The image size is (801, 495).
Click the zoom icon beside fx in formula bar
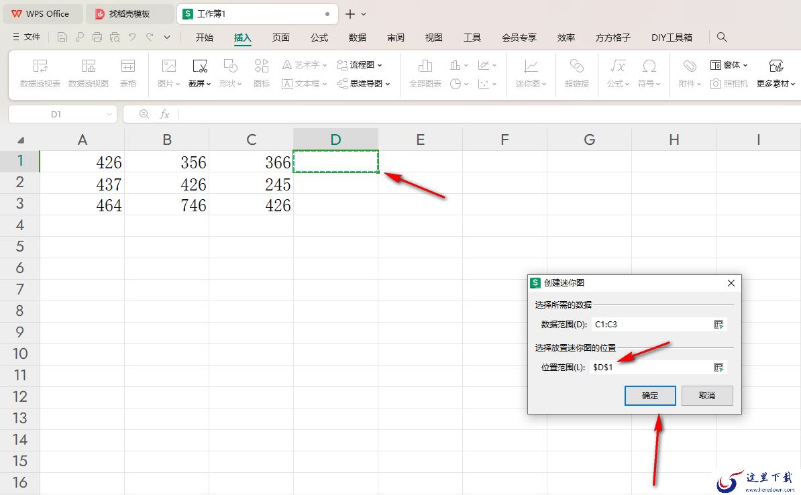[144, 114]
